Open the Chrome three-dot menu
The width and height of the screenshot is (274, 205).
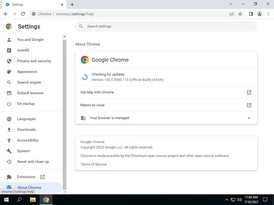click(x=268, y=14)
